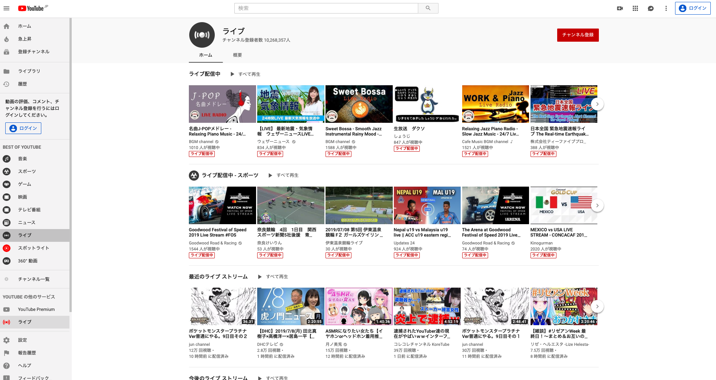Click the 360° video icon
The width and height of the screenshot is (716, 380).
[6, 261]
